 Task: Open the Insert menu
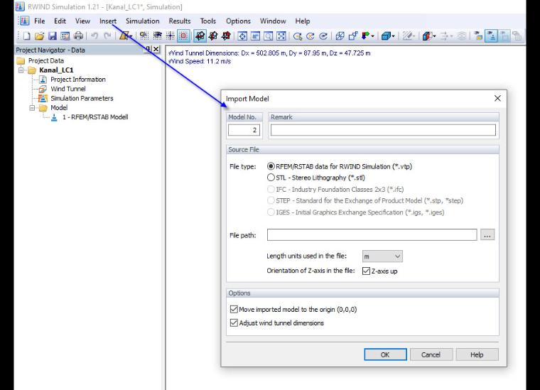point(108,21)
